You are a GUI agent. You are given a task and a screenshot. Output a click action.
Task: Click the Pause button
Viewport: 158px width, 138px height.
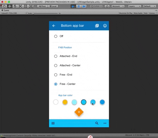[79, 6]
